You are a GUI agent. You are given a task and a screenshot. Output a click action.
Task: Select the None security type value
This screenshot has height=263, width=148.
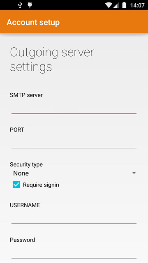(21, 173)
